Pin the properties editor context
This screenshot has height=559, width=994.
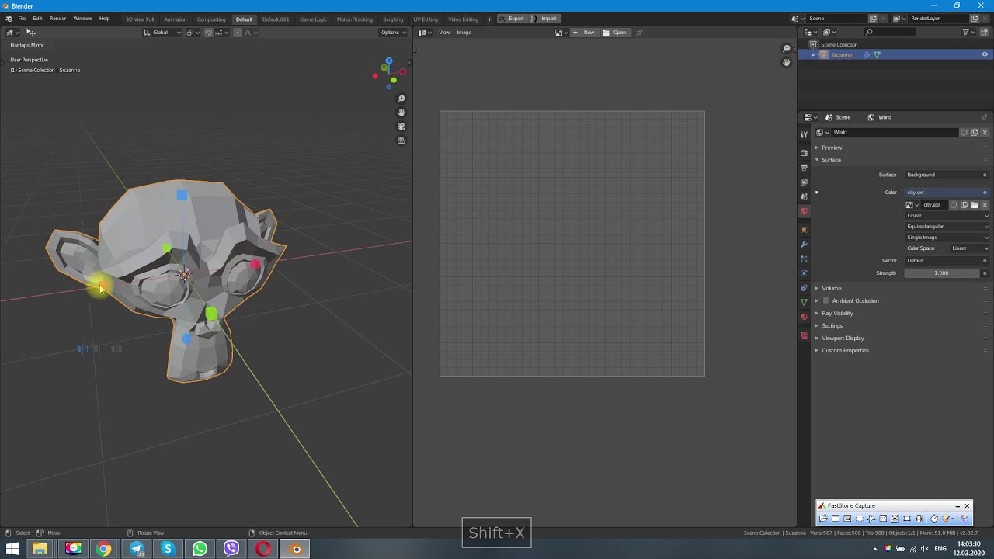point(984,117)
